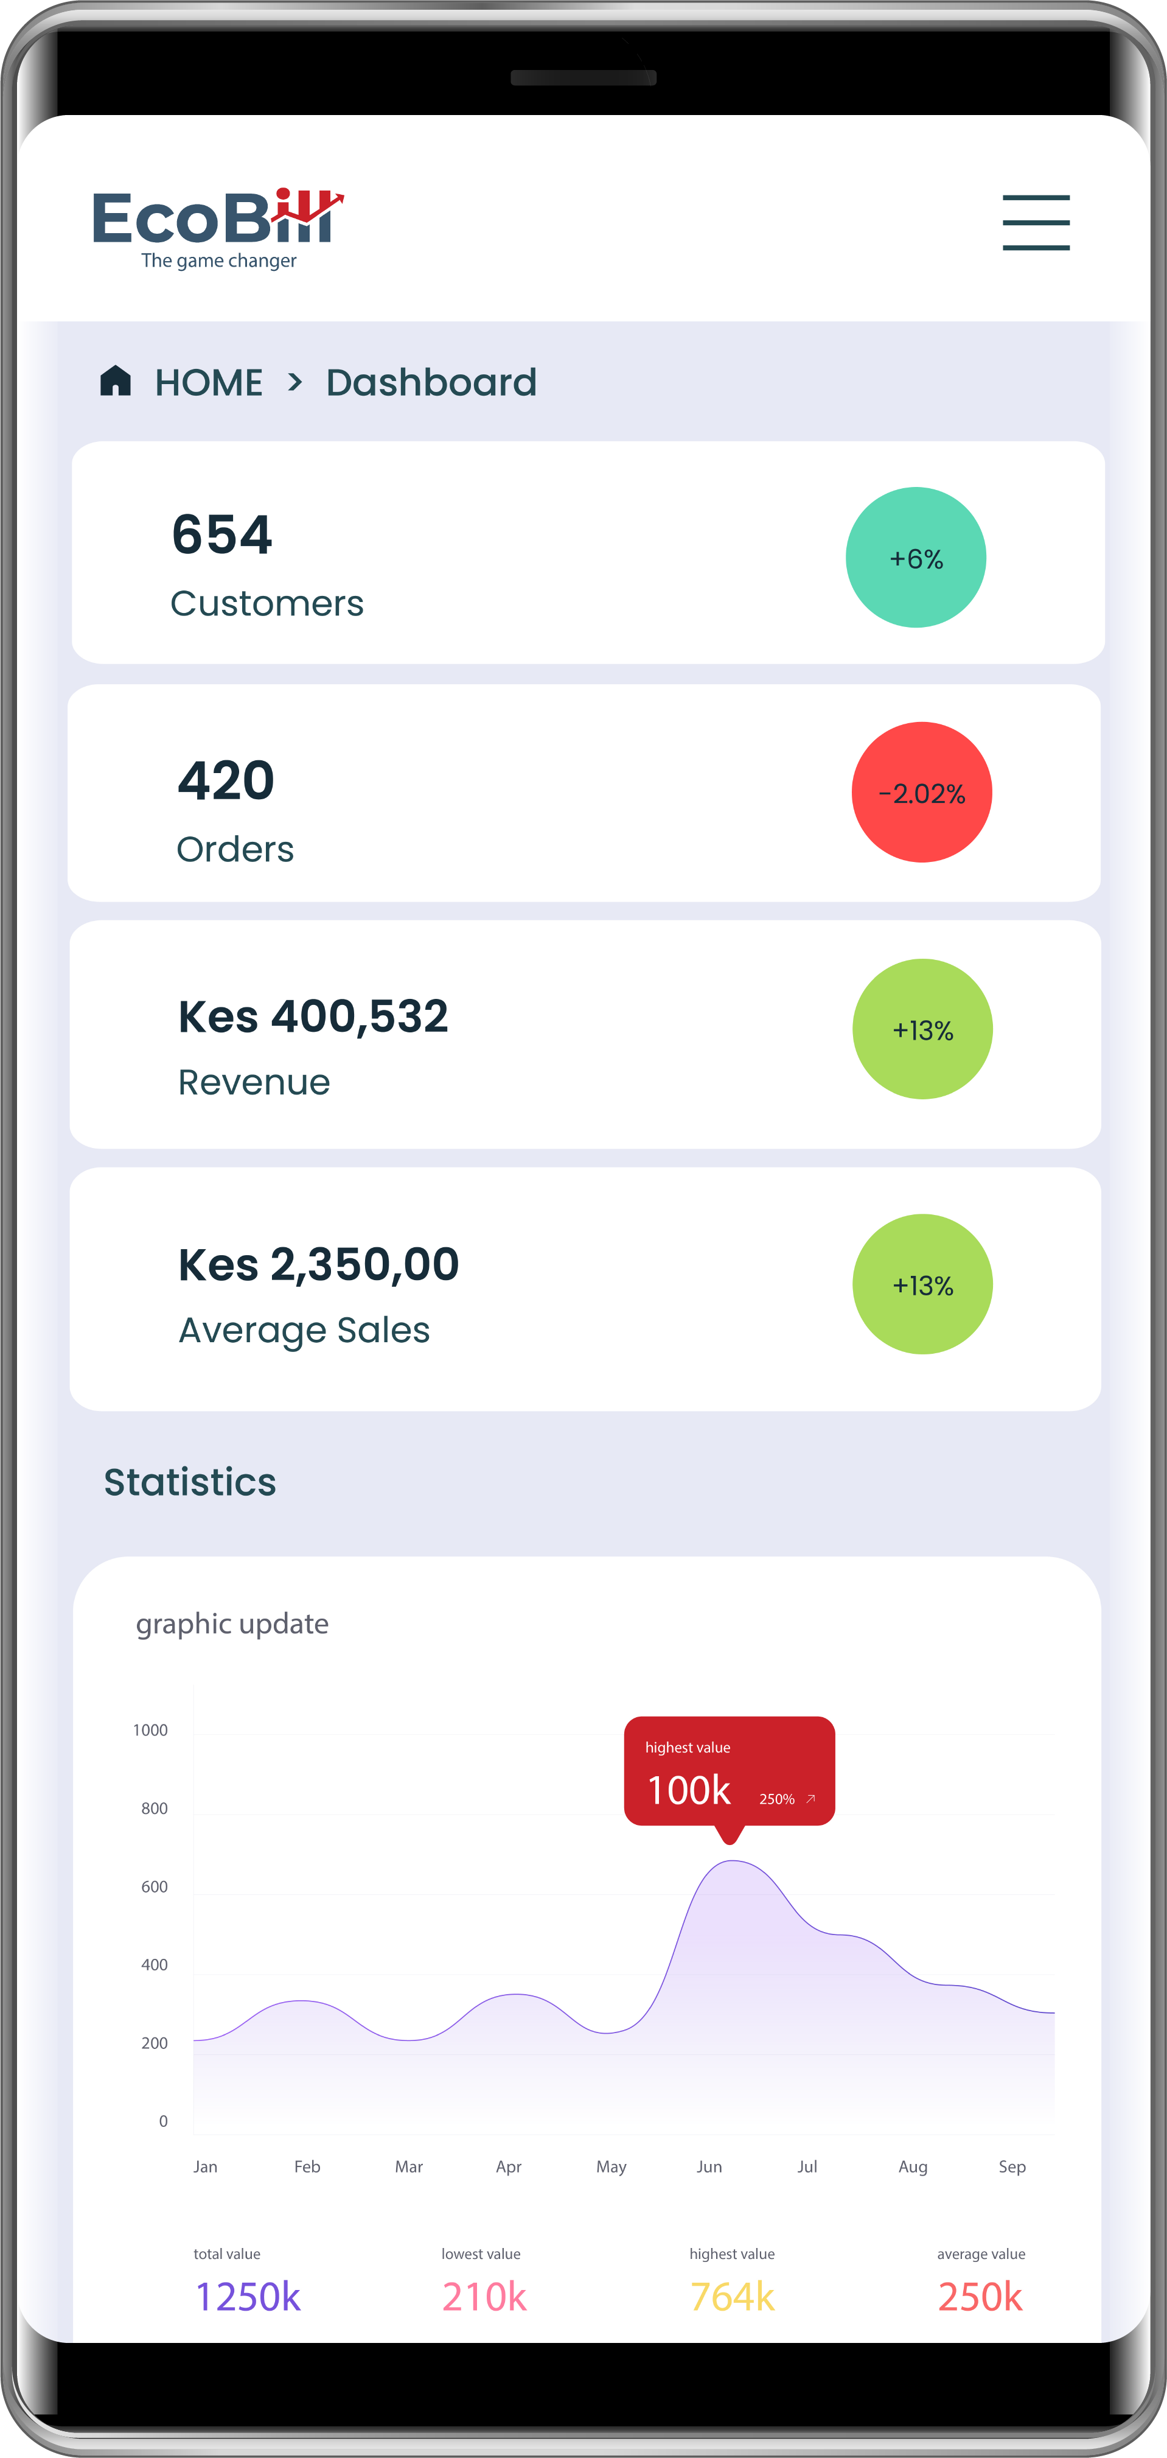Click the Jun label on chart axis
This screenshot has width=1167, height=2458.
(x=709, y=2166)
